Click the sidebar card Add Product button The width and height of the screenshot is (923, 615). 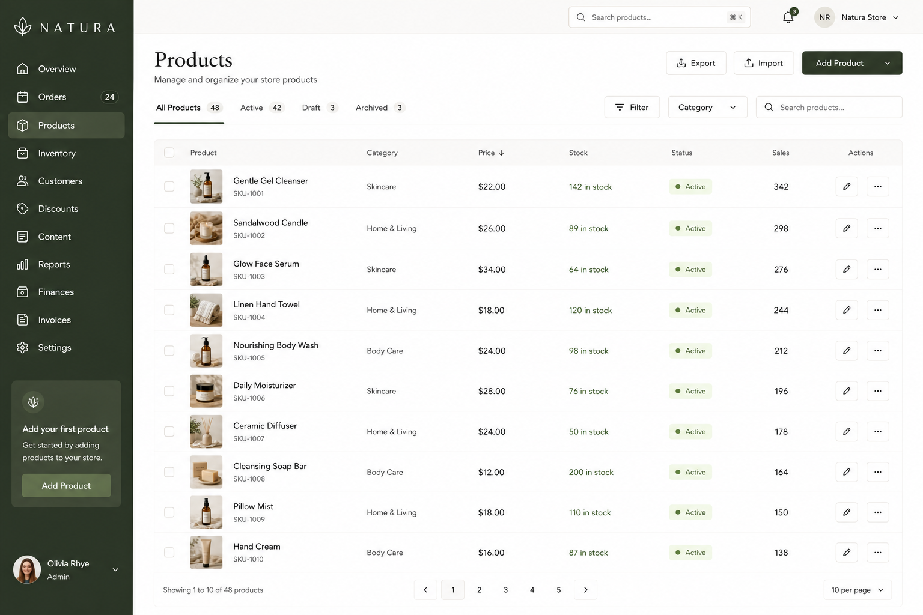66,485
